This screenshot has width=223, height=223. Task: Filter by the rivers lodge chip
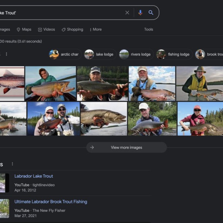(x=136, y=54)
